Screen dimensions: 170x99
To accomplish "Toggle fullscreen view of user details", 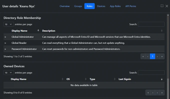I will [x=162, y=6].
